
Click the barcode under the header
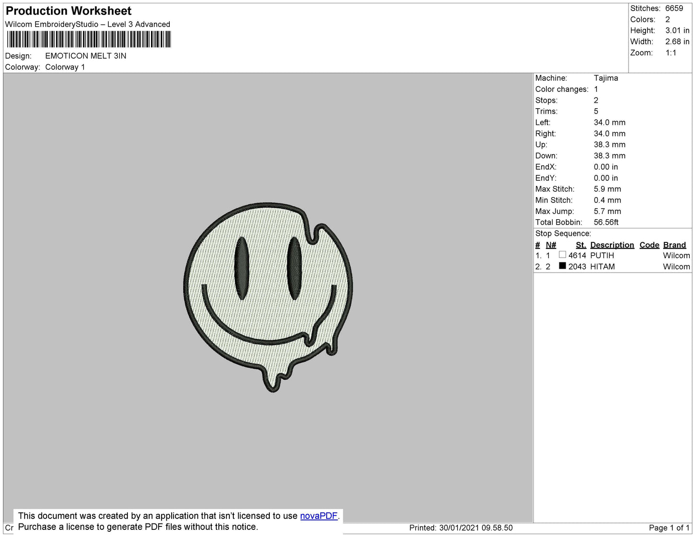coord(89,39)
